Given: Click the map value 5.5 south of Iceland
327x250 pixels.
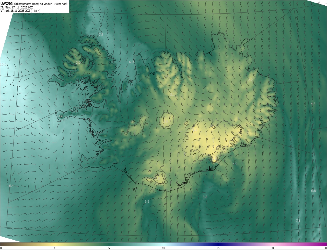Looking at the screenshot, I should tap(147, 201).
